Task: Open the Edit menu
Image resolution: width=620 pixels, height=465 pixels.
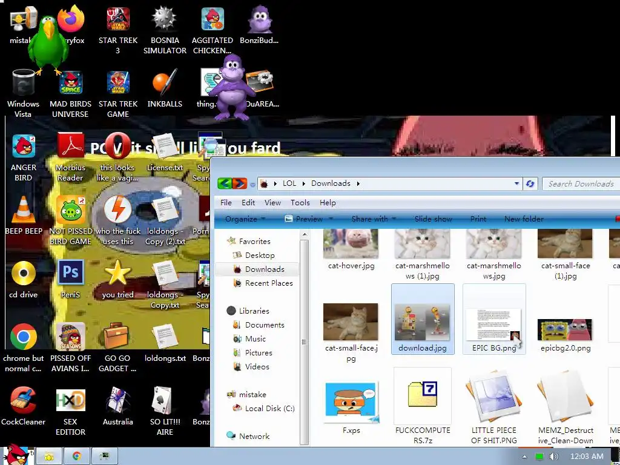Action: [248, 202]
